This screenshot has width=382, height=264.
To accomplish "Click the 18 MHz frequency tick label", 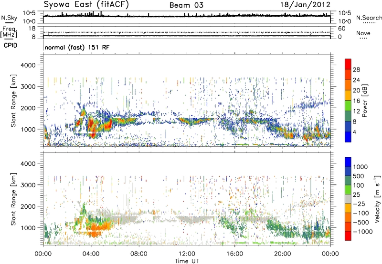I will 32,29.
